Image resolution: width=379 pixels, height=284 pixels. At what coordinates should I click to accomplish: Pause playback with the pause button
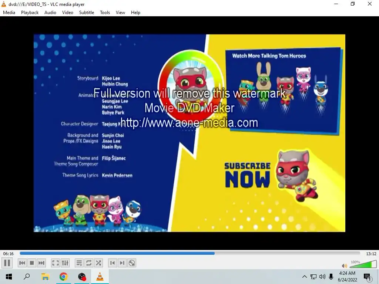(7, 263)
